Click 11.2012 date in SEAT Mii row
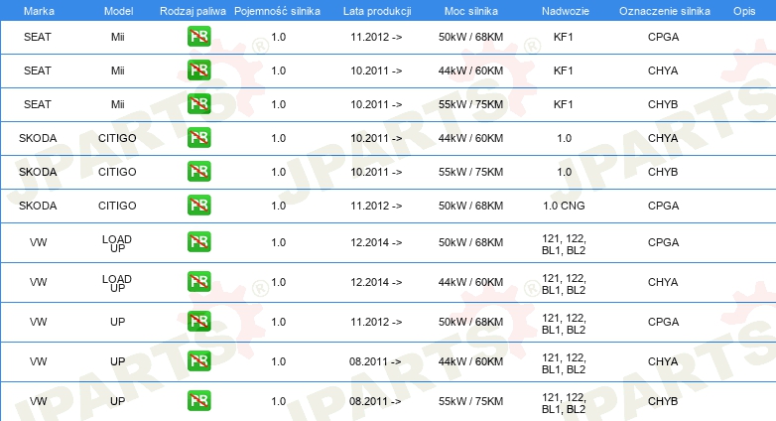The image size is (776, 421). [376, 37]
